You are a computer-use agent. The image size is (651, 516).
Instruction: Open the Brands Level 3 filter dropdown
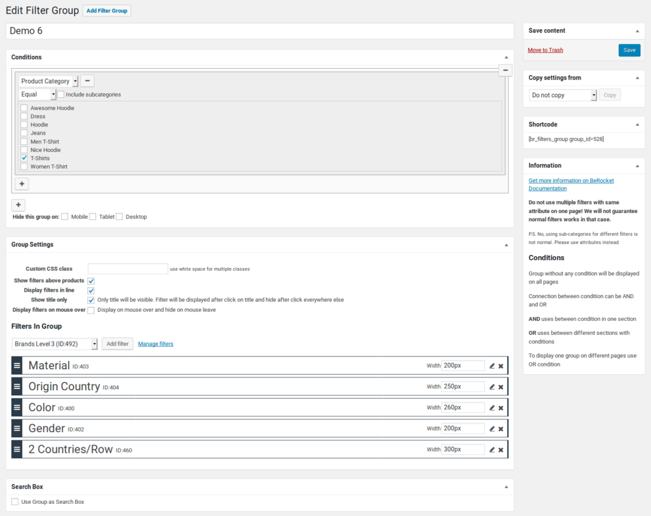click(x=55, y=344)
